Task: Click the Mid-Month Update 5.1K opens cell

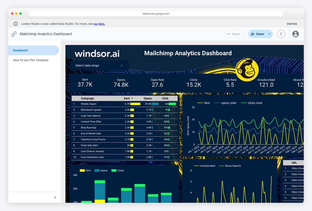Action: (x=149, y=110)
